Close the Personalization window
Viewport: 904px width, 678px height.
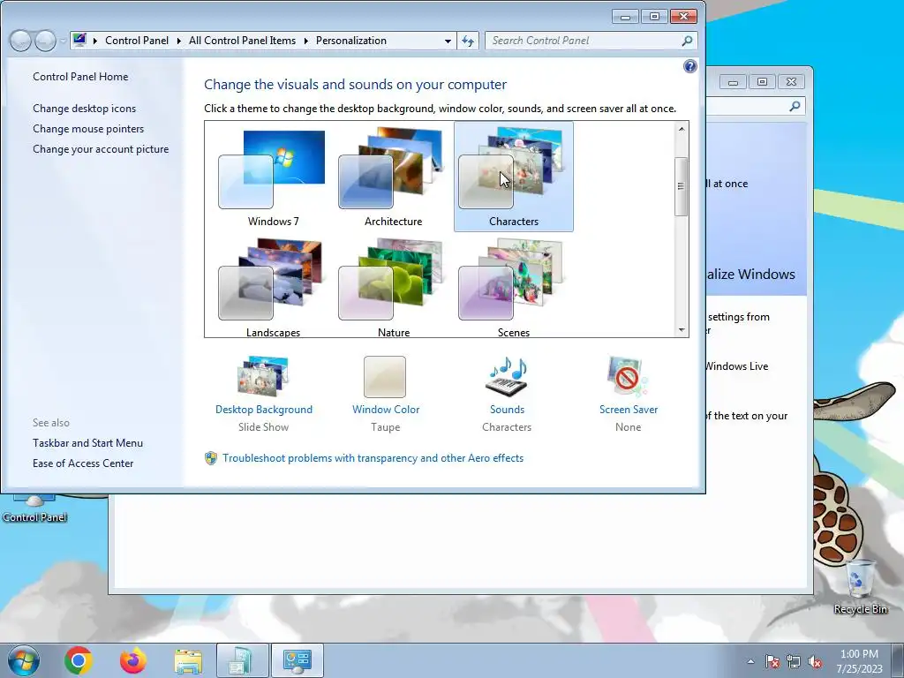click(684, 16)
